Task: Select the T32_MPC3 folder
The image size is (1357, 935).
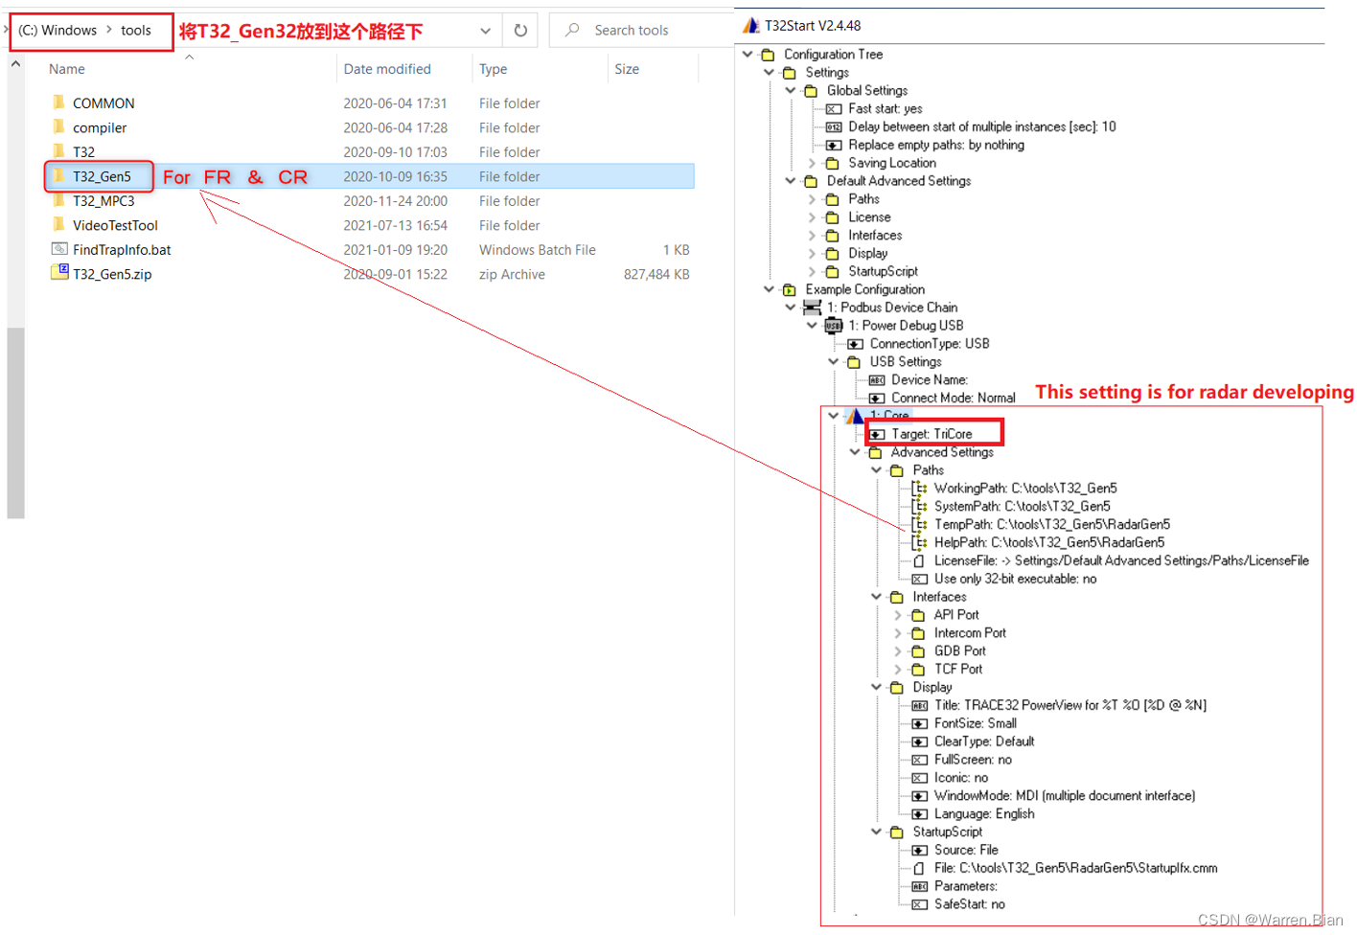Action: click(103, 200)
